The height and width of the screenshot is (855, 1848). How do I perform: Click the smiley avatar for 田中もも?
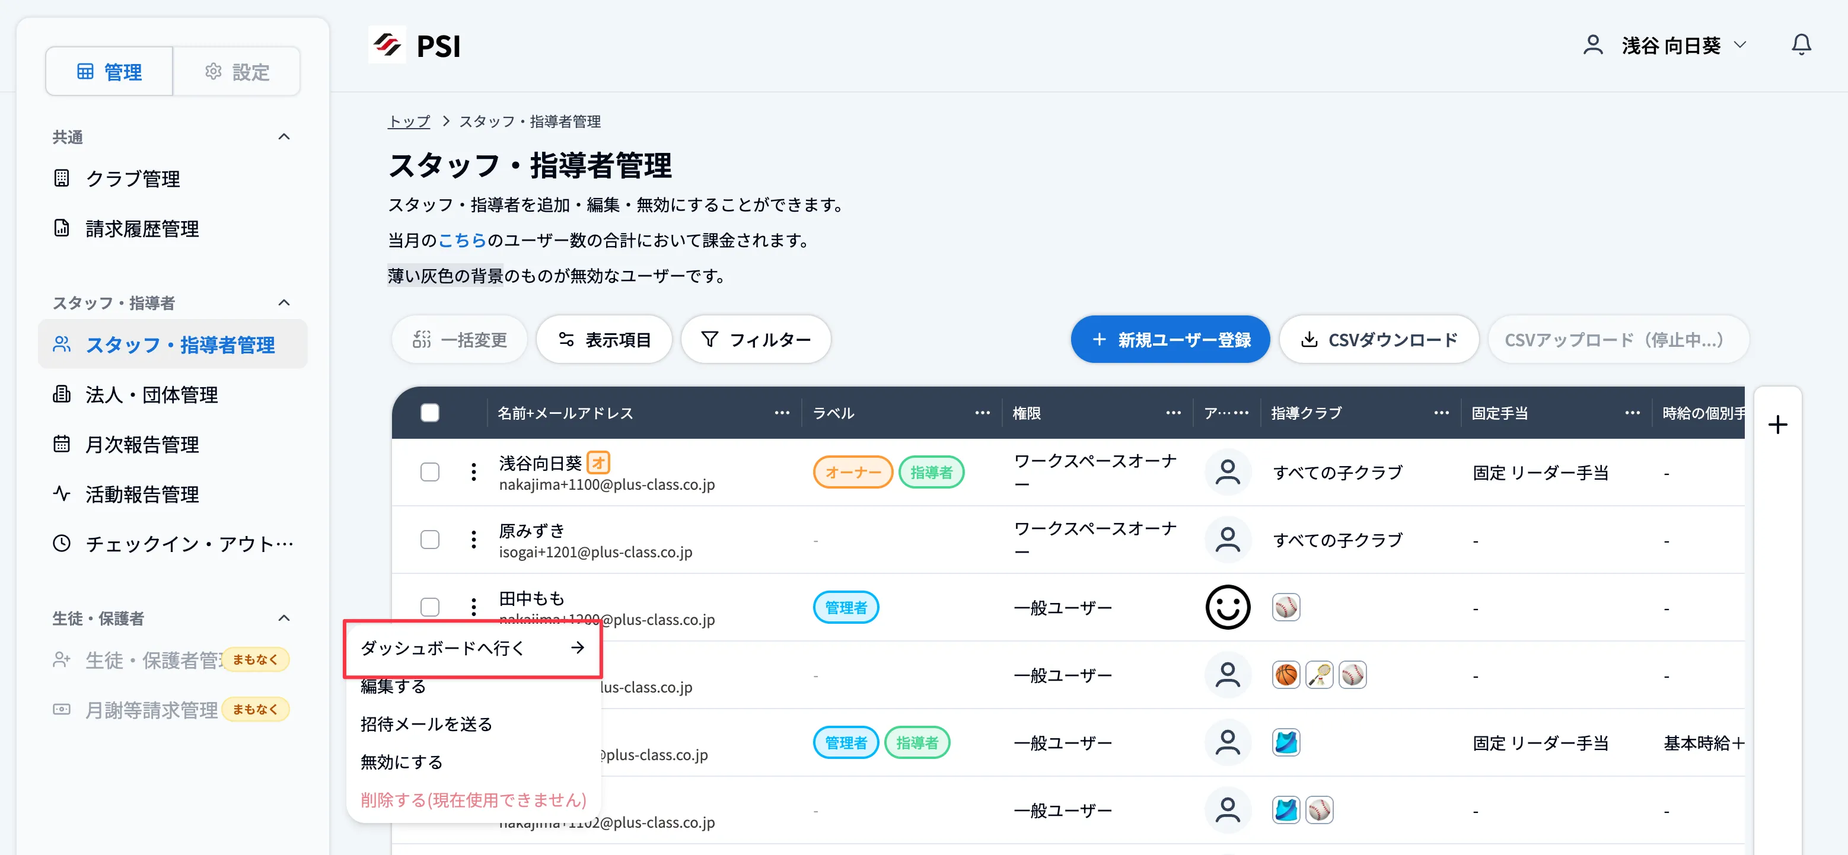1228,607
